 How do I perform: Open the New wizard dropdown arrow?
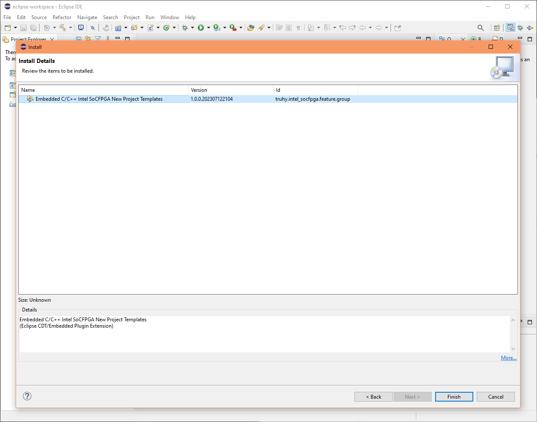pos(15,28)
